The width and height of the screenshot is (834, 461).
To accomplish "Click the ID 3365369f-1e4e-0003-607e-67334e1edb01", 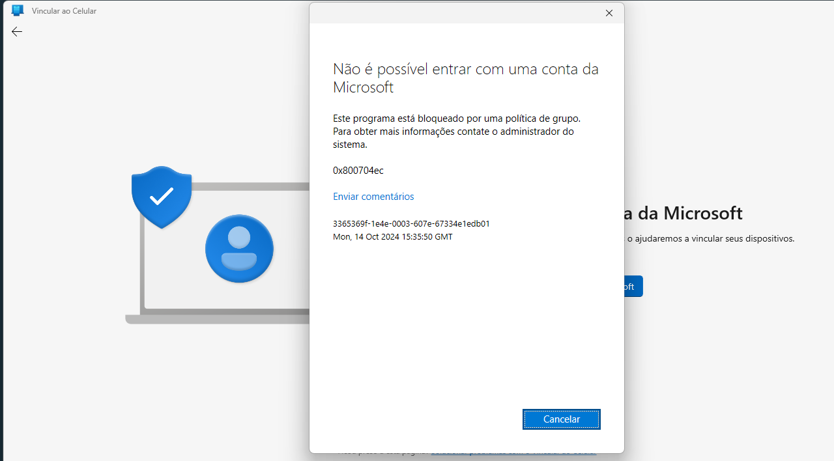I will pos(411,223).
